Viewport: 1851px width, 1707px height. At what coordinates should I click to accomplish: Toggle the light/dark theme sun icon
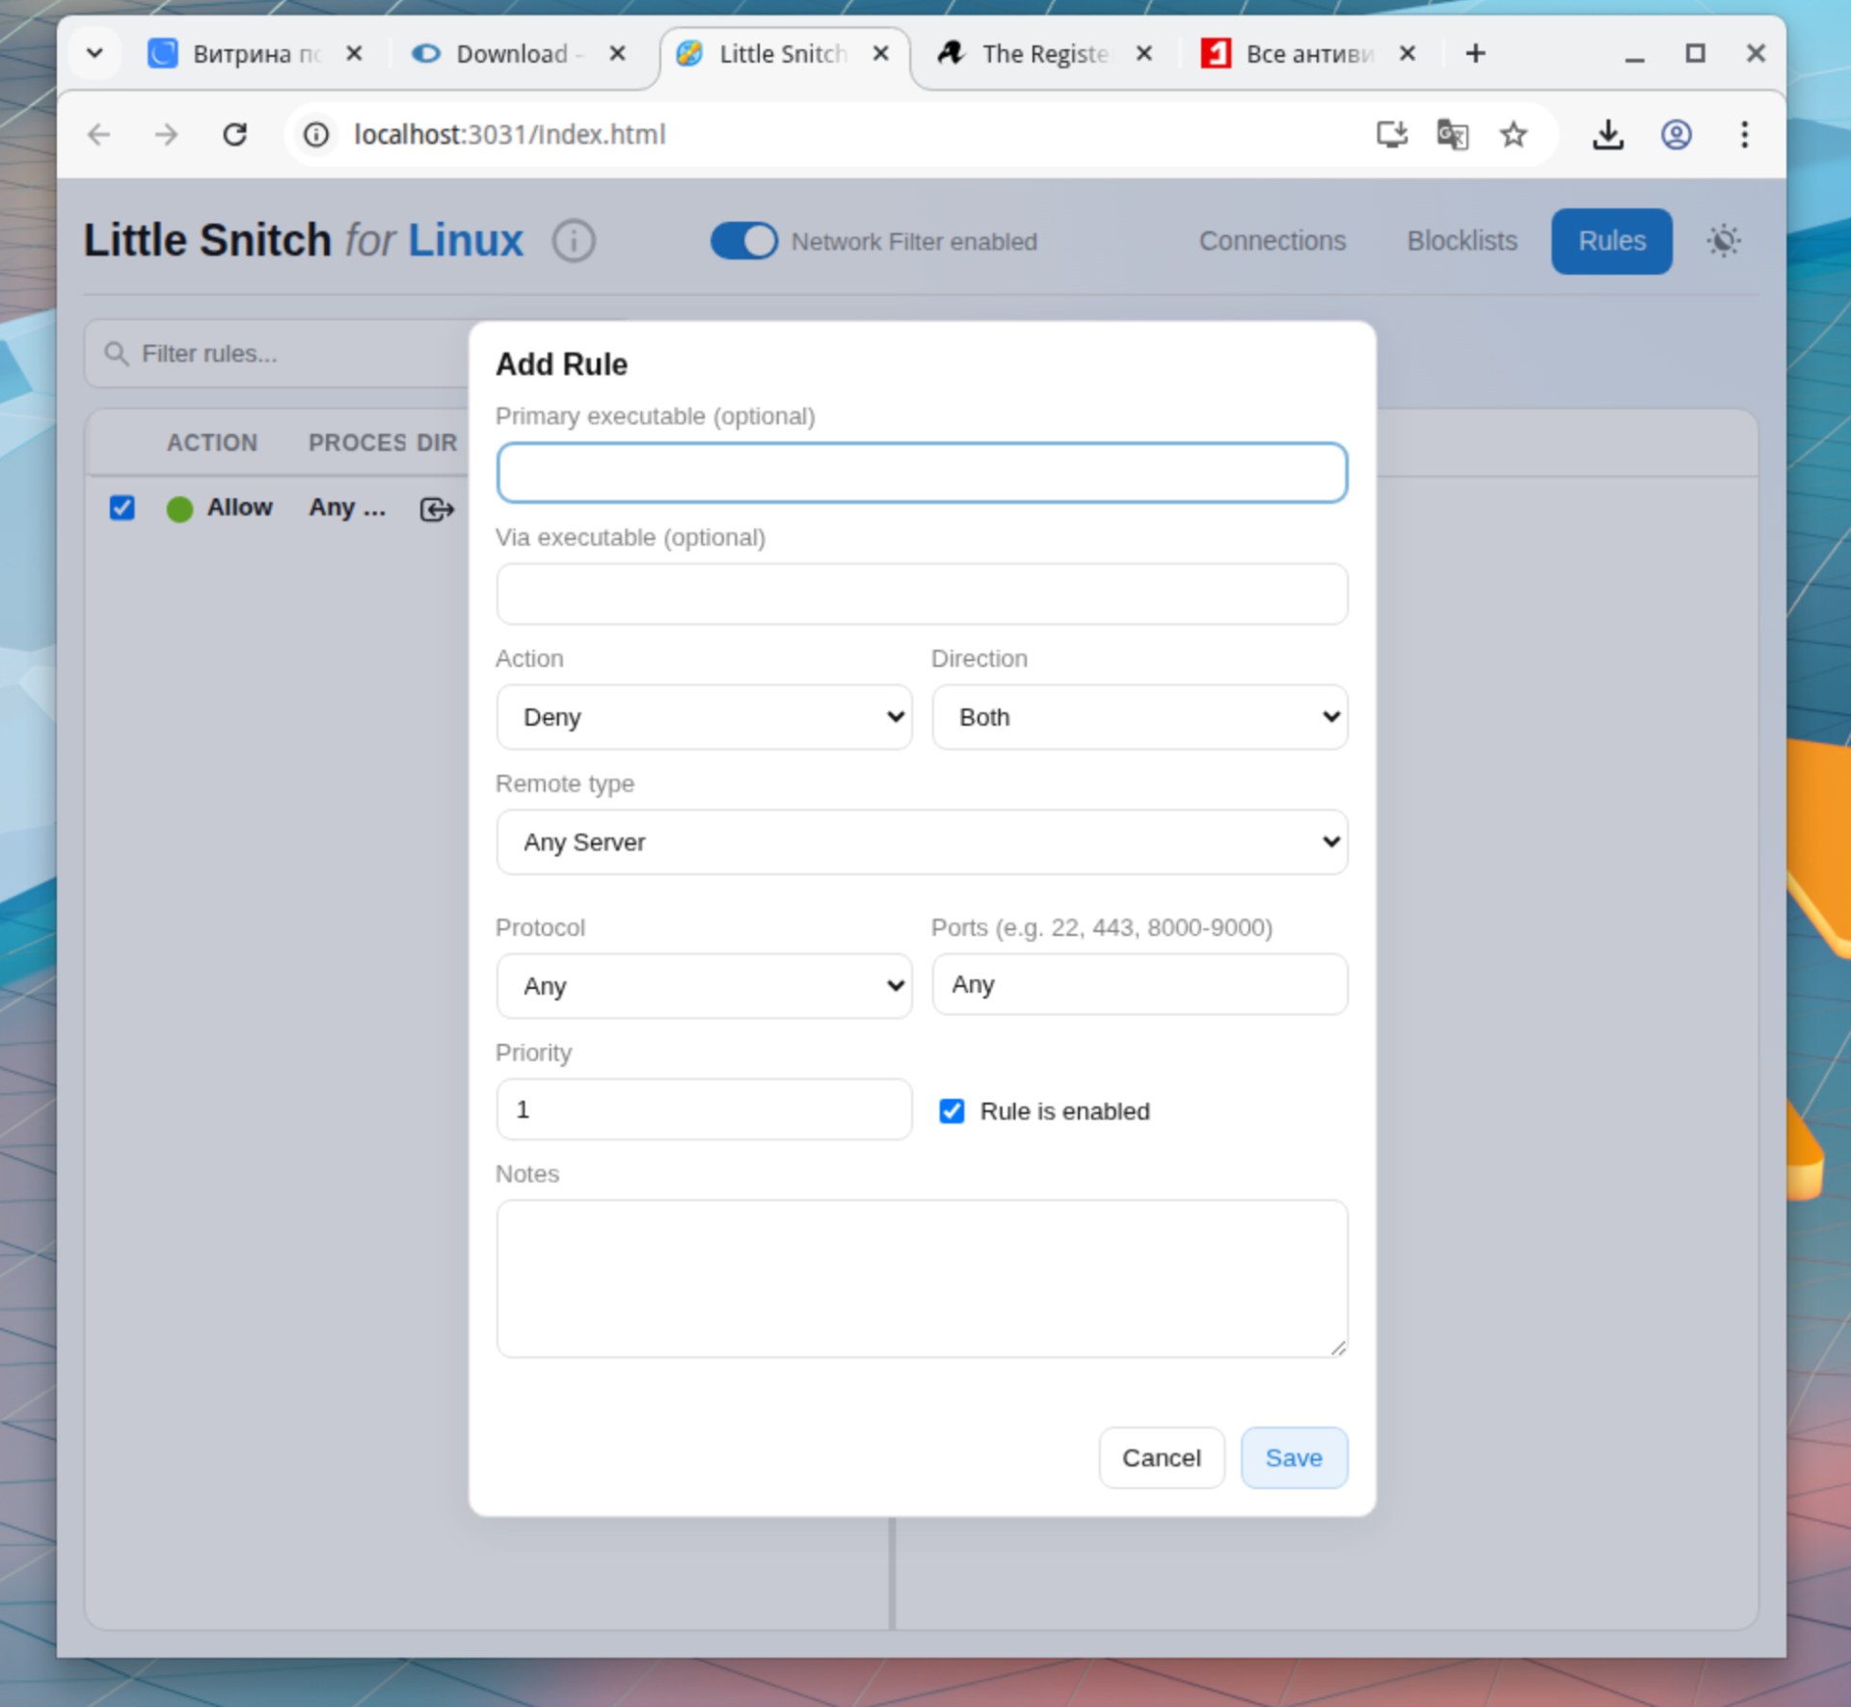click(1723, 241)
